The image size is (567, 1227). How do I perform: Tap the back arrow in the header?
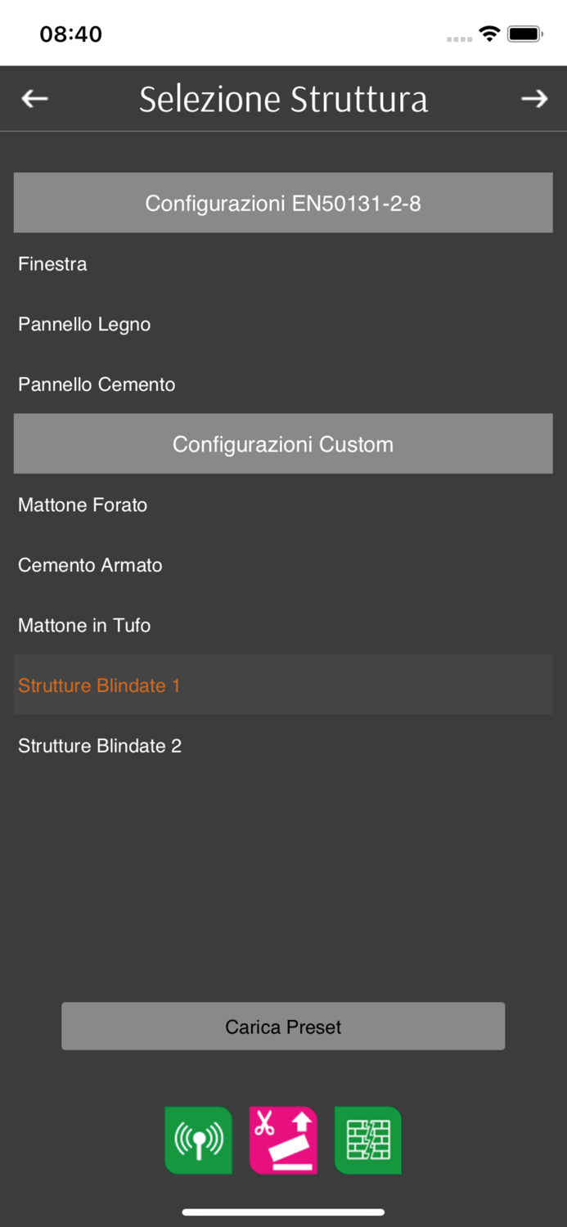[x=34, y=99]
